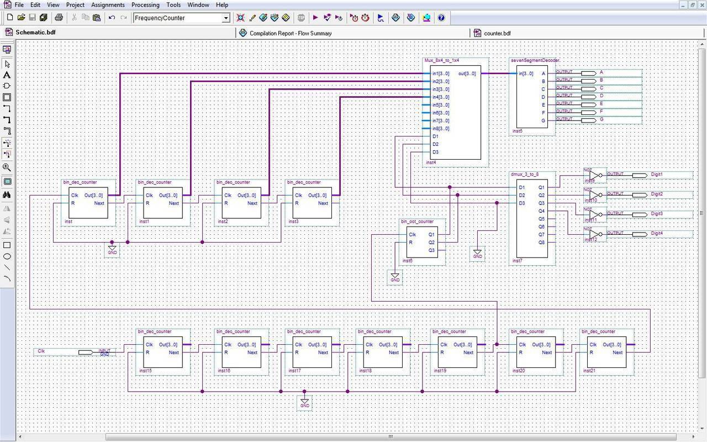
Task: Expand the FrequencyCounter project dropdown
Action: (225, 18)
